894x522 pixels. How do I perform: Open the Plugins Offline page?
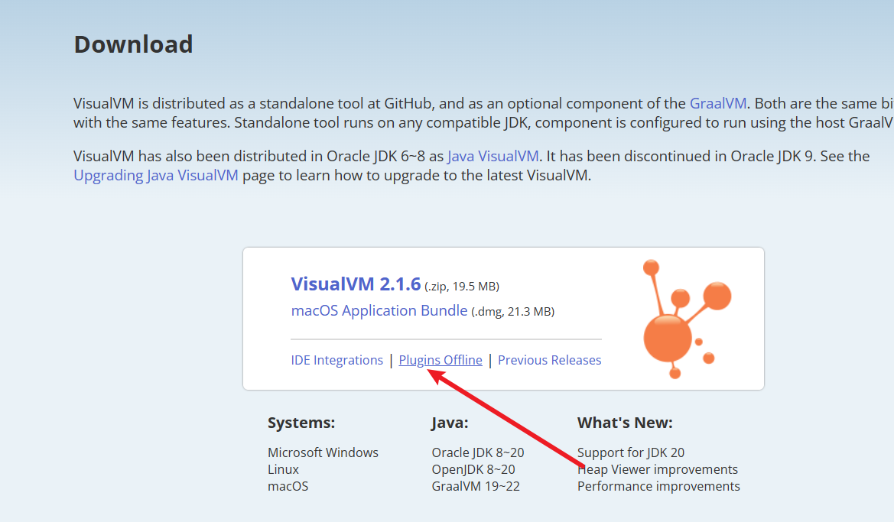pyautogui.click(x=440, y=359)
